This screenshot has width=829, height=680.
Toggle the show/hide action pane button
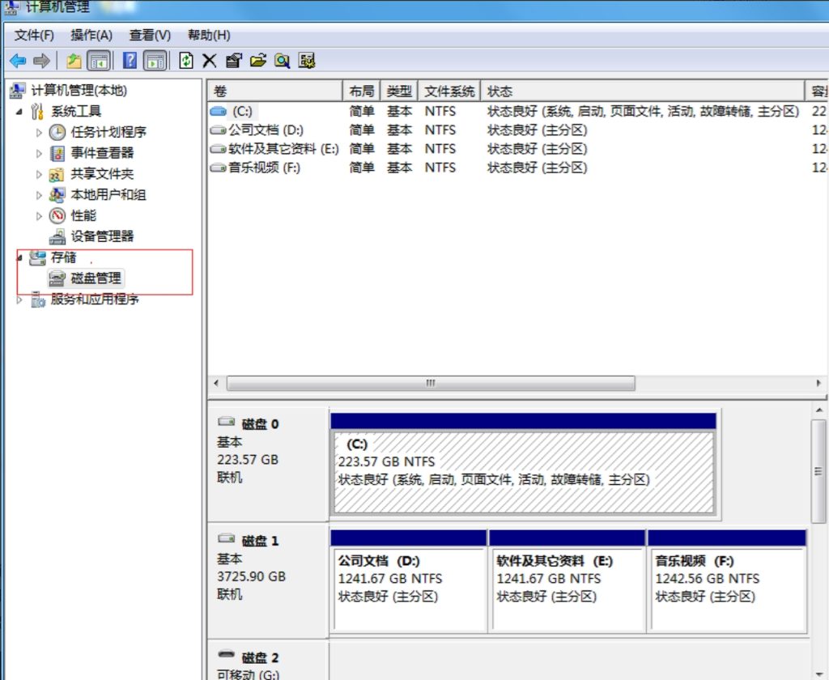(x=155, y=61)
